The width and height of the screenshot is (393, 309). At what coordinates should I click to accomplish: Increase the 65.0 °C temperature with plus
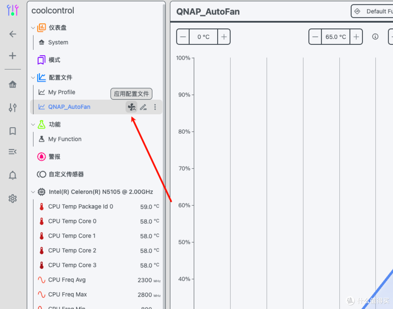[x=356, y=37]
